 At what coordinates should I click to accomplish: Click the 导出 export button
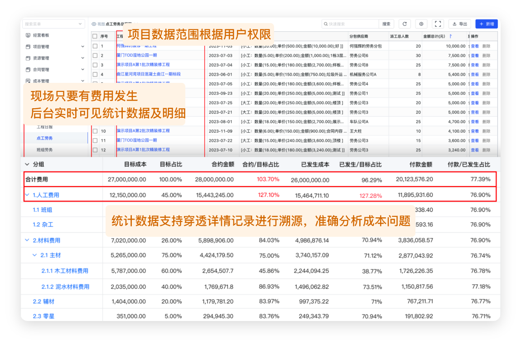pos(460,24)
